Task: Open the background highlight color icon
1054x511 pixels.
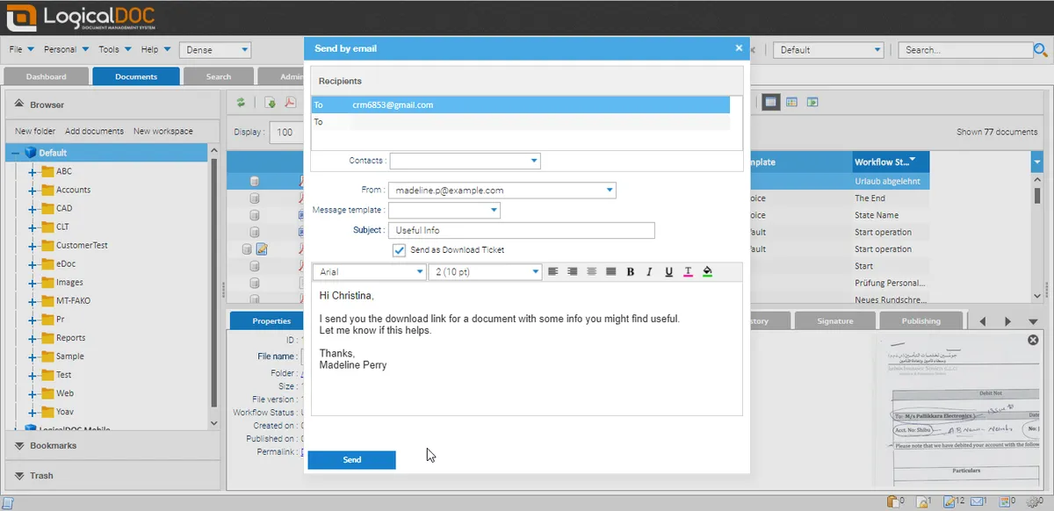Action: point(708,272)
